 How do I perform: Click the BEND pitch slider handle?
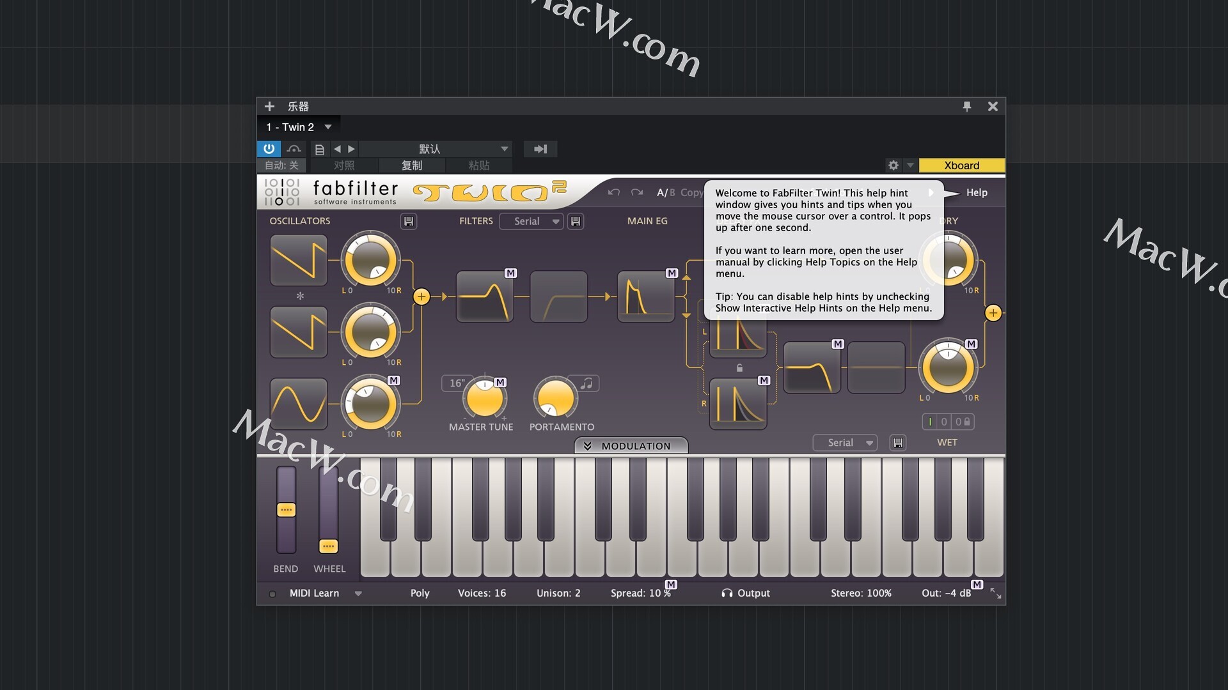(x=286, y=510)
